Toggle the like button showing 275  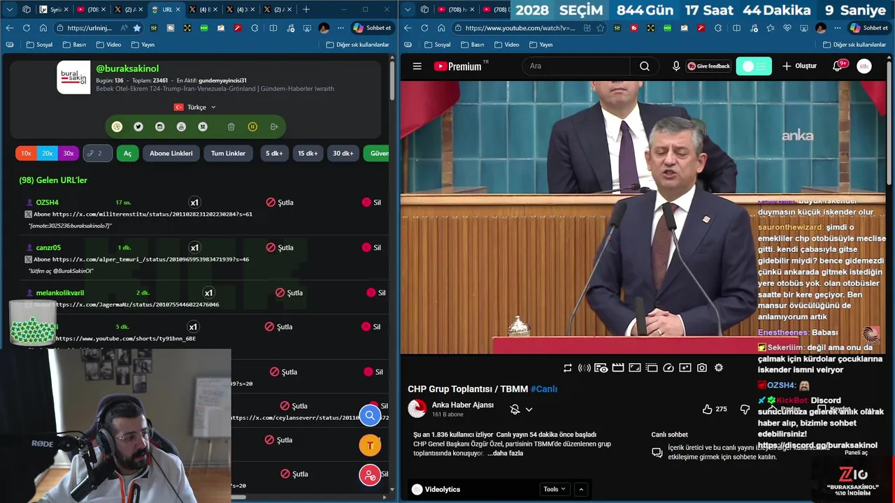(x=716, y=409)
